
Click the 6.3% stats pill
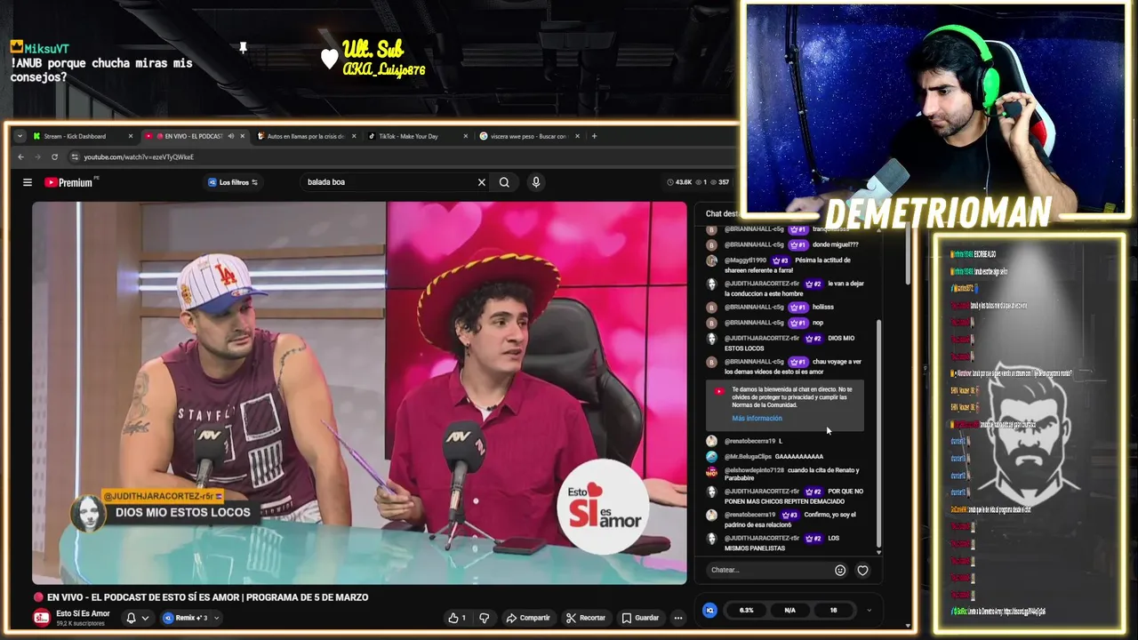click(746, 611)
